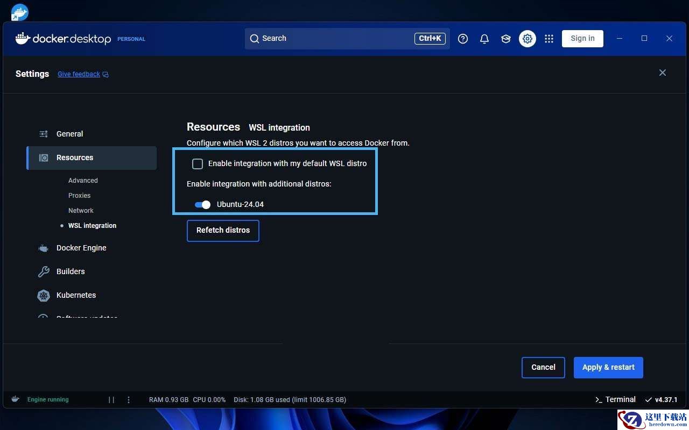Select WSL integration in the sidebar
Screen dimensions: 689x430
92,226
